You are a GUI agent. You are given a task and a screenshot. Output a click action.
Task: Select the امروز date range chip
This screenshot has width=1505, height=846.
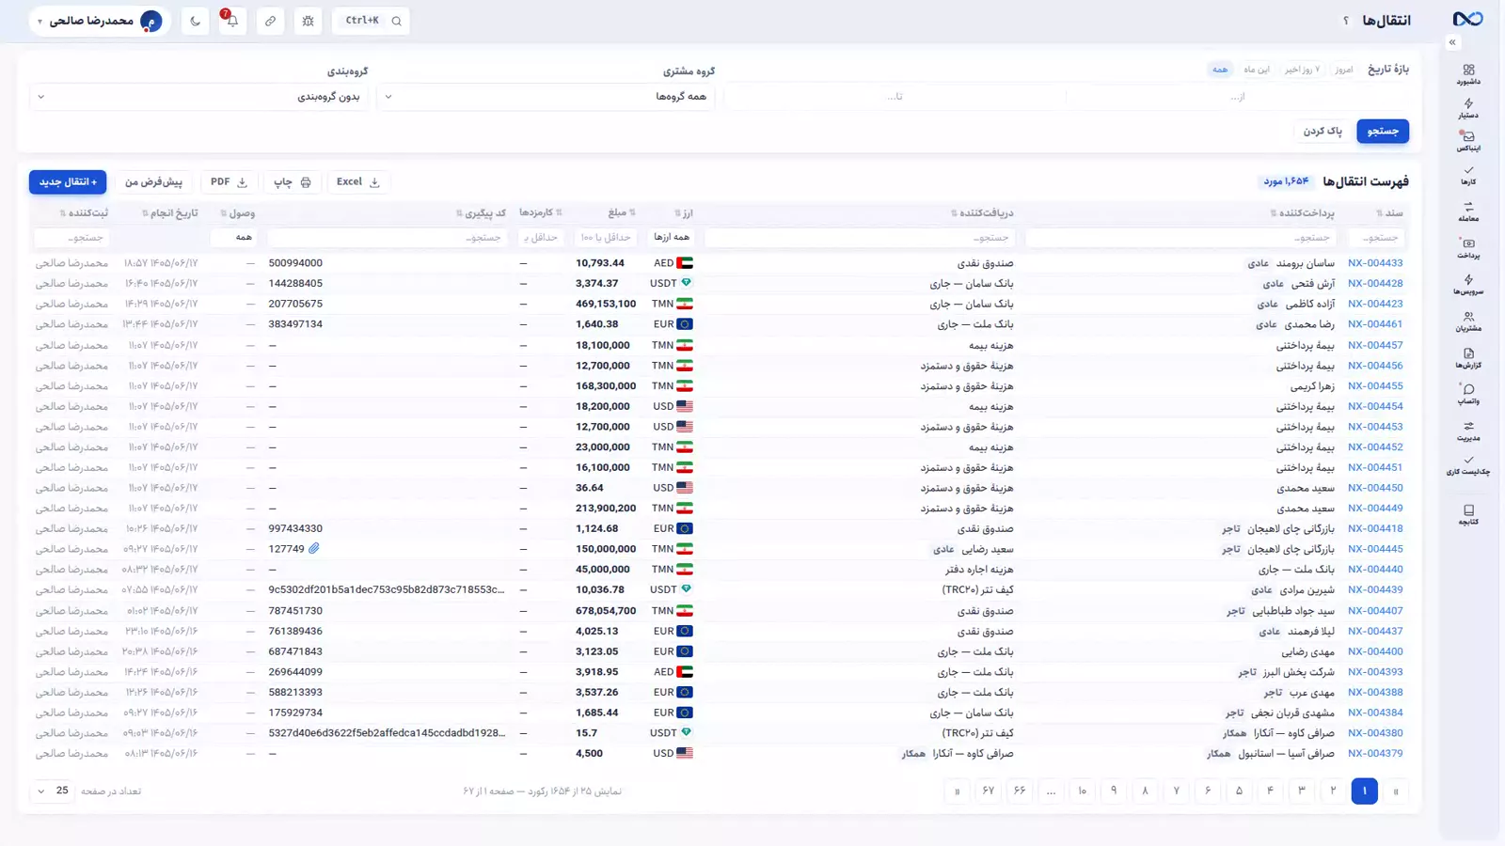pos(1344,70)
